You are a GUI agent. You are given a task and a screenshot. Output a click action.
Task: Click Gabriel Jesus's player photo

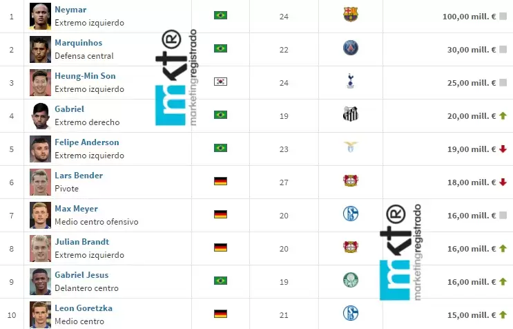pos(41,281)
